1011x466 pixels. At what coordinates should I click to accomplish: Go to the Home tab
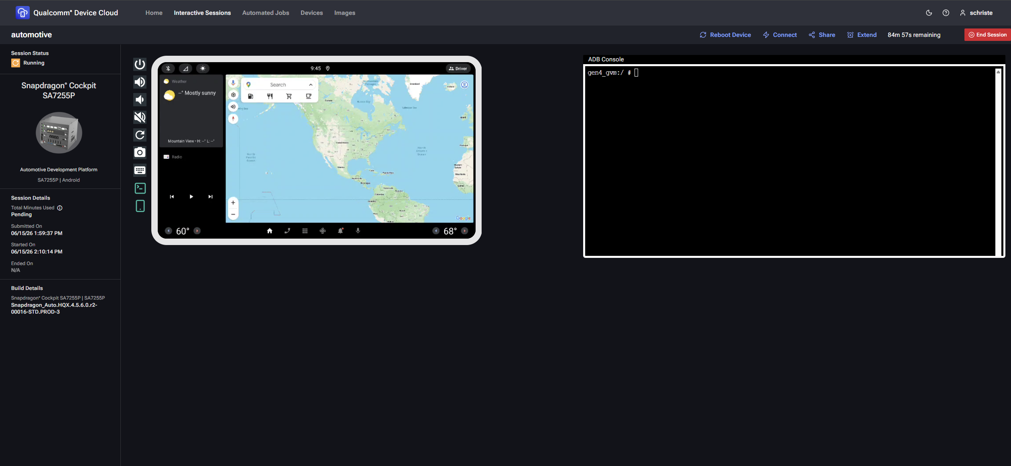click(154, 13)
